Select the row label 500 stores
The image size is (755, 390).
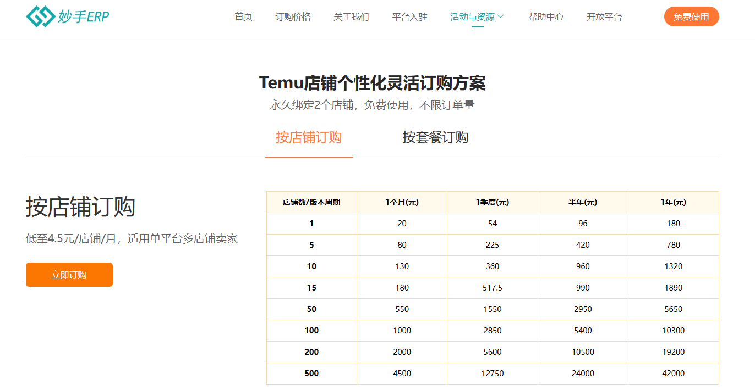311,374
